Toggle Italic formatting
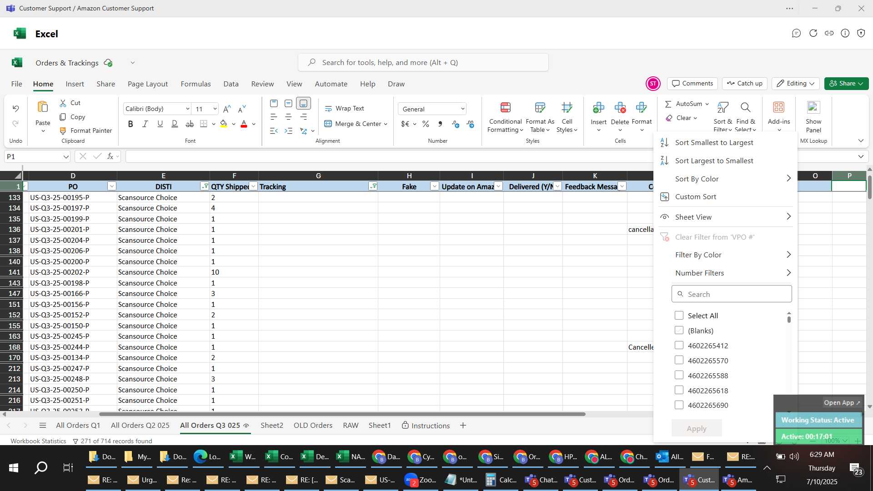The image size is (873, 491). [x=145, y=124]
